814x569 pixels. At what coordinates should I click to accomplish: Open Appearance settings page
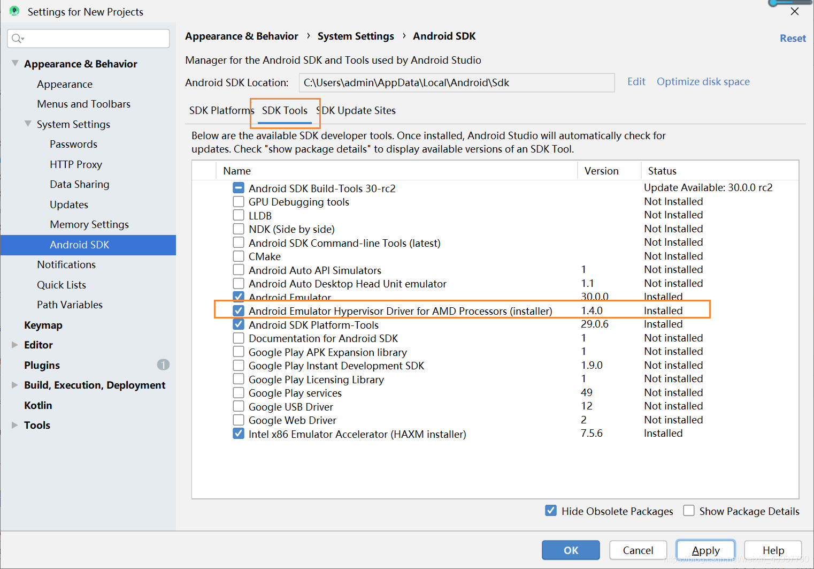click(x=65, y=84)
